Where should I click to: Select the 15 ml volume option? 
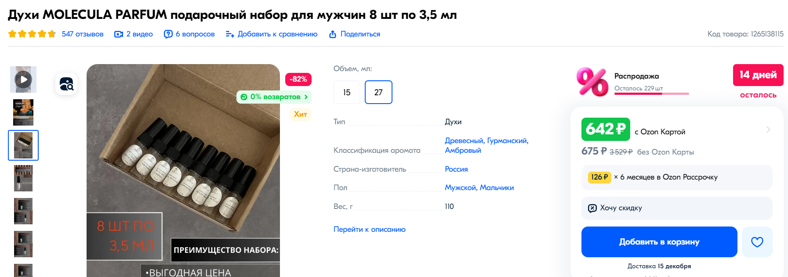[x=347, y=92]
